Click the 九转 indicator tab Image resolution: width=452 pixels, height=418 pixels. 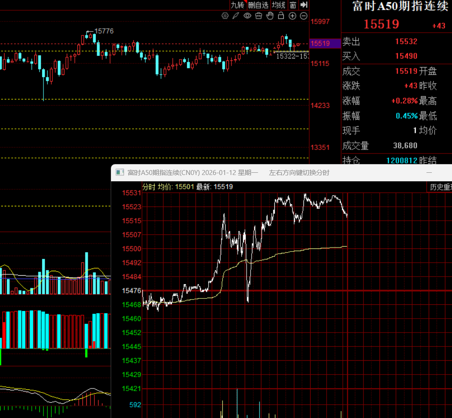pyautogui.click(x=237, y=5)
